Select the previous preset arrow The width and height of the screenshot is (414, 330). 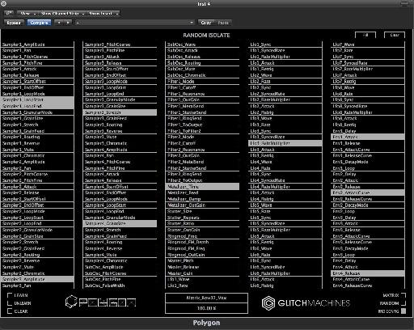[59, 23]
